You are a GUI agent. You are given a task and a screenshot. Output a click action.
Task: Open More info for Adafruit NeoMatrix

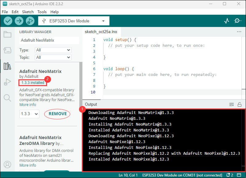28,105
